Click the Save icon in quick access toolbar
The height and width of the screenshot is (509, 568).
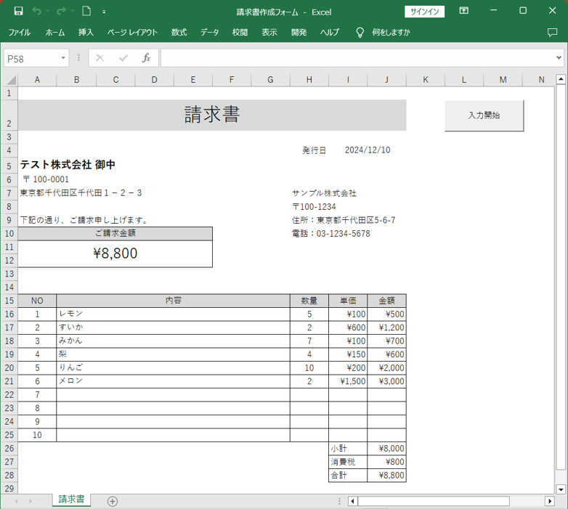click(18, 11)
